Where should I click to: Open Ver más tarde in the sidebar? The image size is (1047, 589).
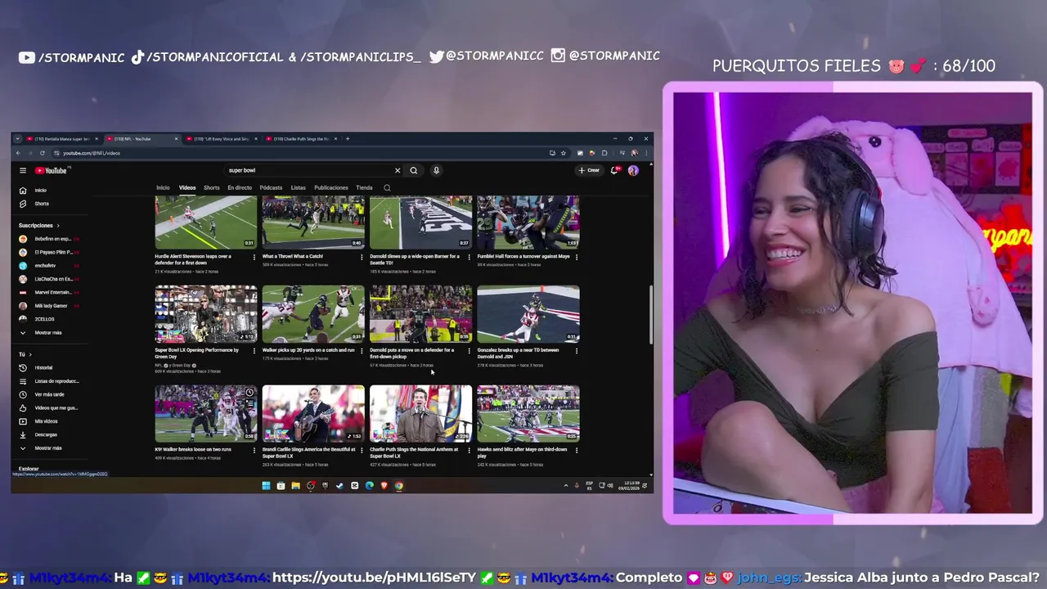pos(48,394)
